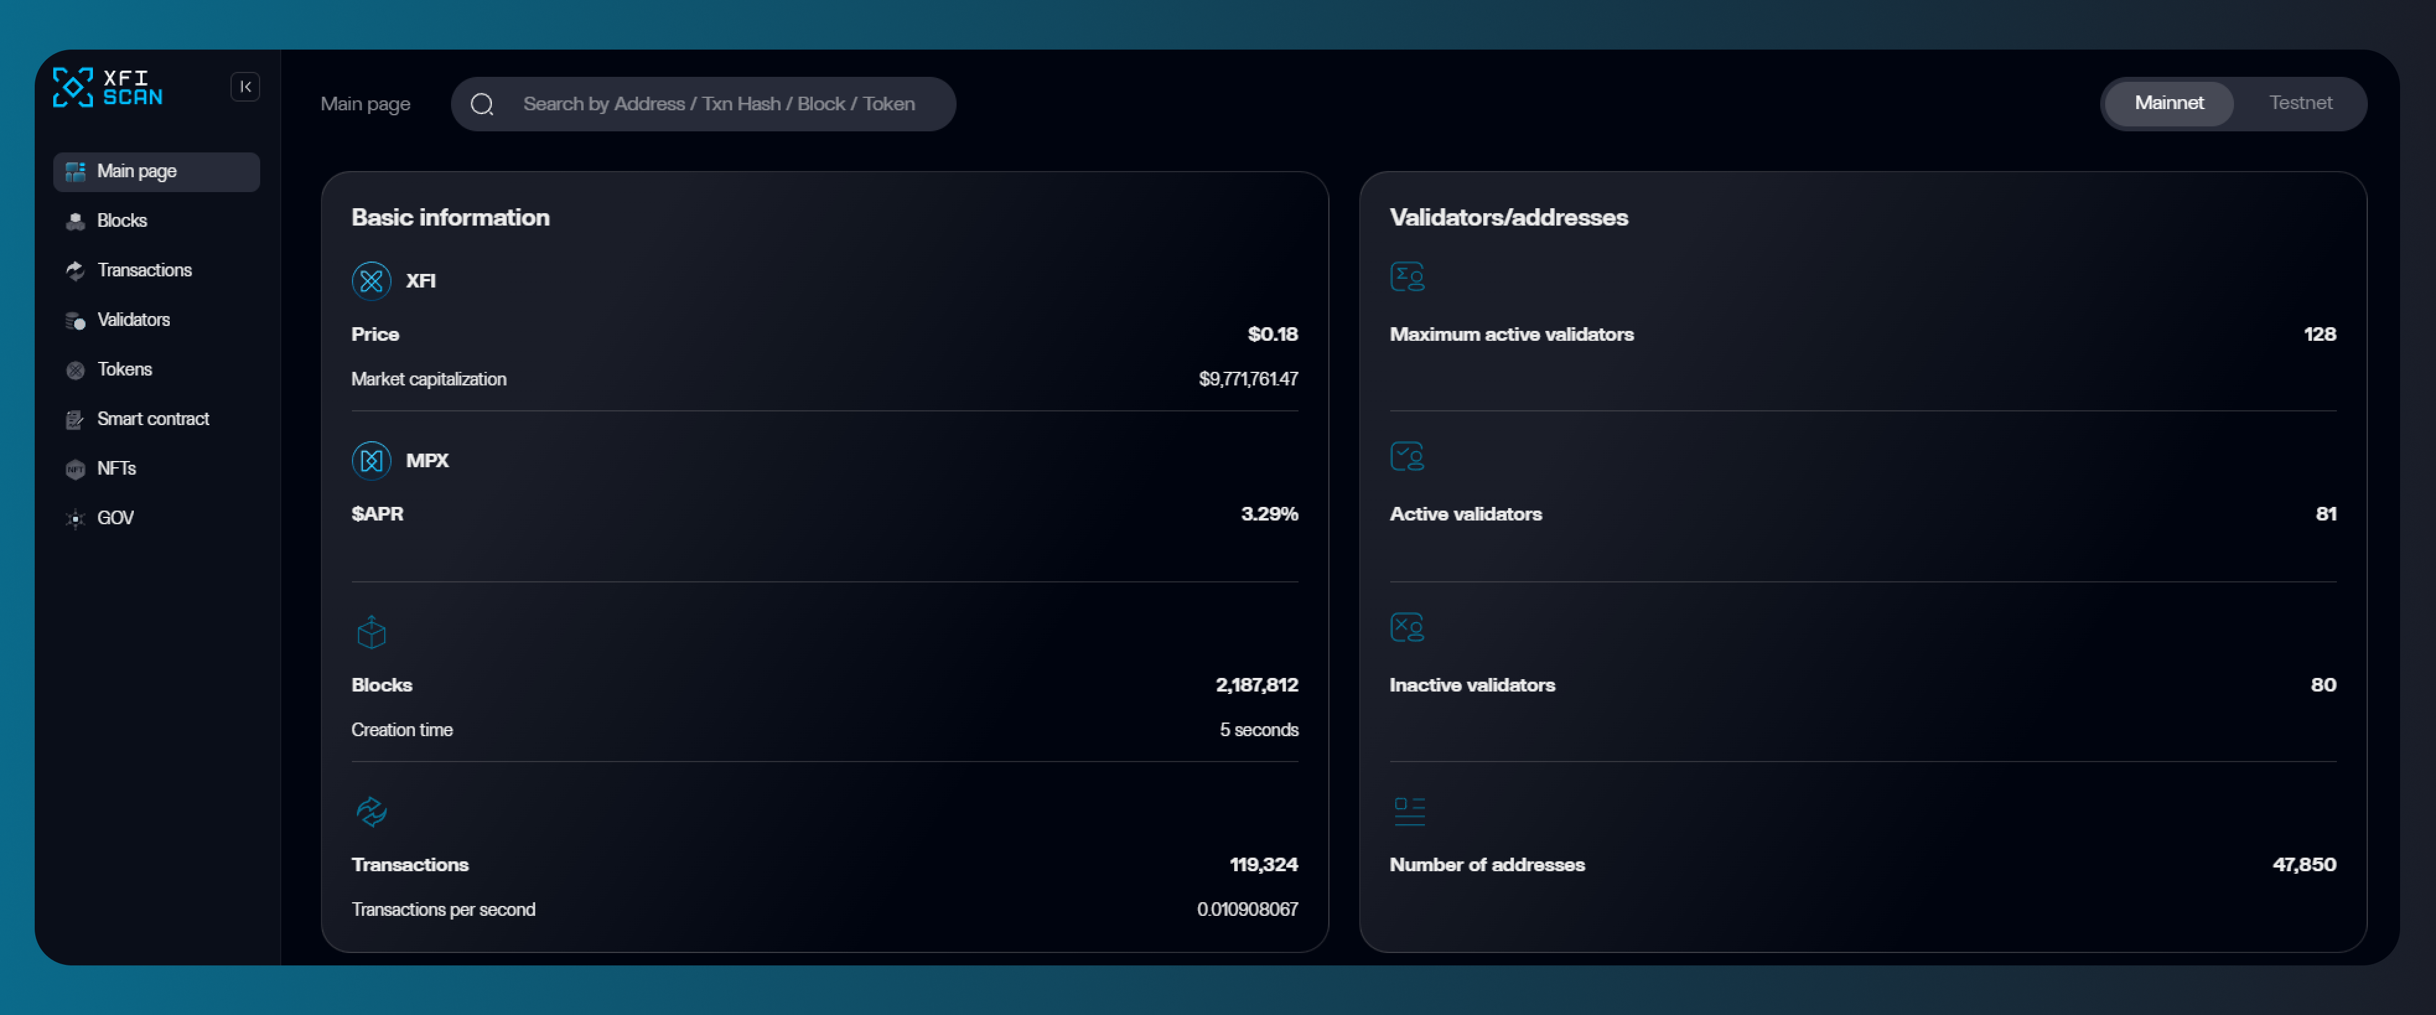Click the Transactions label in Basic information

point(410,864)
